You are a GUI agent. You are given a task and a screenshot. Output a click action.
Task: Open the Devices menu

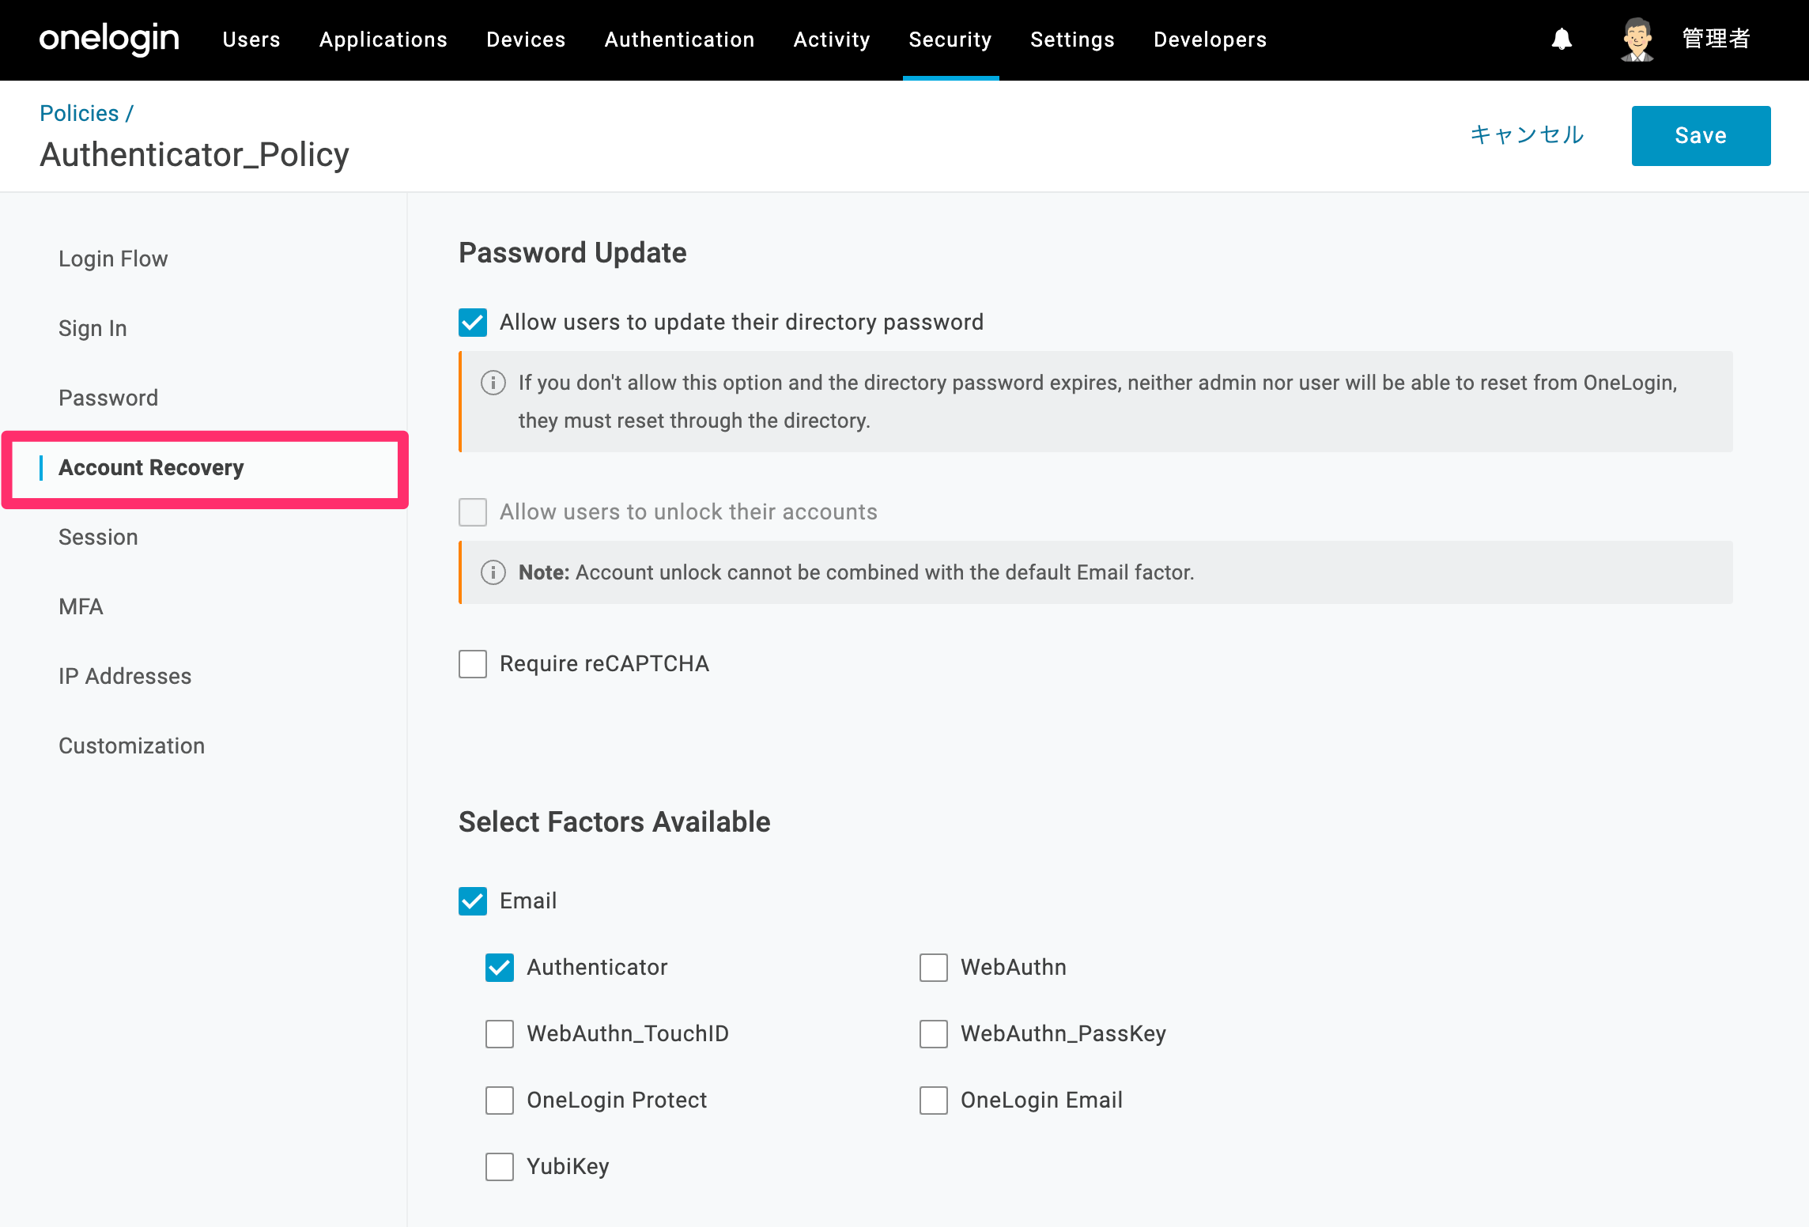click(526, 40)
